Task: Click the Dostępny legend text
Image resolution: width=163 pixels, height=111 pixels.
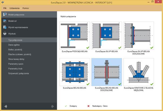Action: [73, 106]
